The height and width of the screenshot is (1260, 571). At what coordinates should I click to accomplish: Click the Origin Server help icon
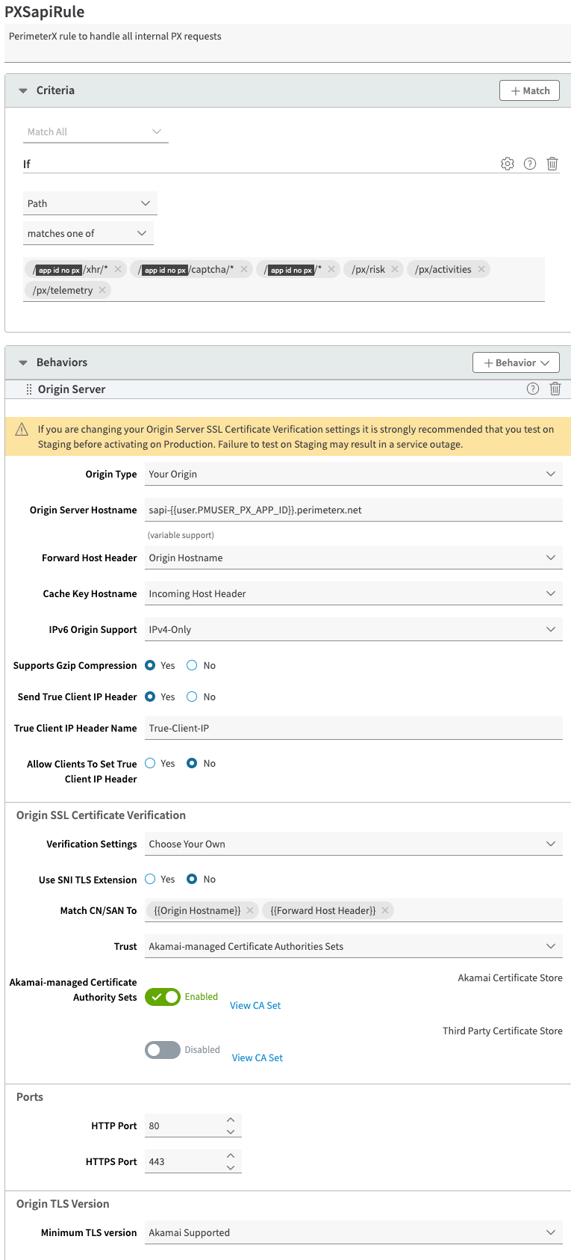pyautogui.click(x=533, y=389)
